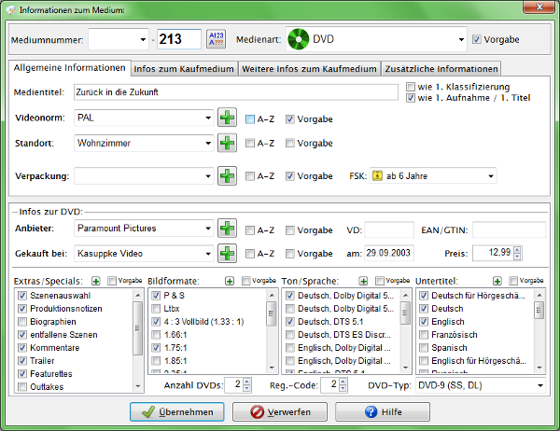Switch to 'Infos zum Kaufmedium' tab
The image size is (560, 431).
[184, 69]
